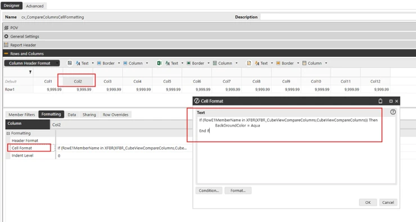Open Excel group Text dropdown arrow
The height and width of the screenshot is (222, 416).
point(182,63)
